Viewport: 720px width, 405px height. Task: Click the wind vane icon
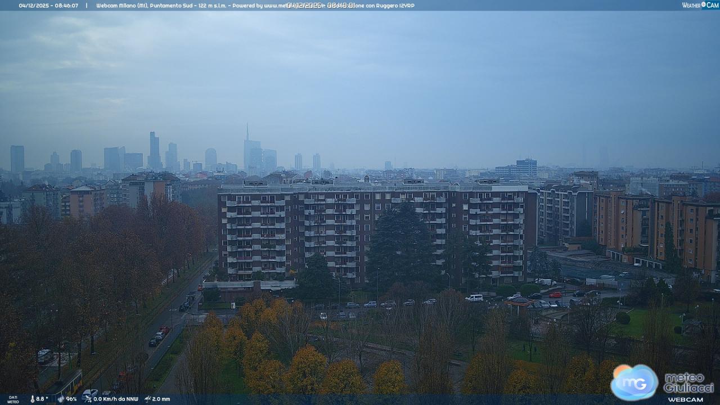(87, 398)
